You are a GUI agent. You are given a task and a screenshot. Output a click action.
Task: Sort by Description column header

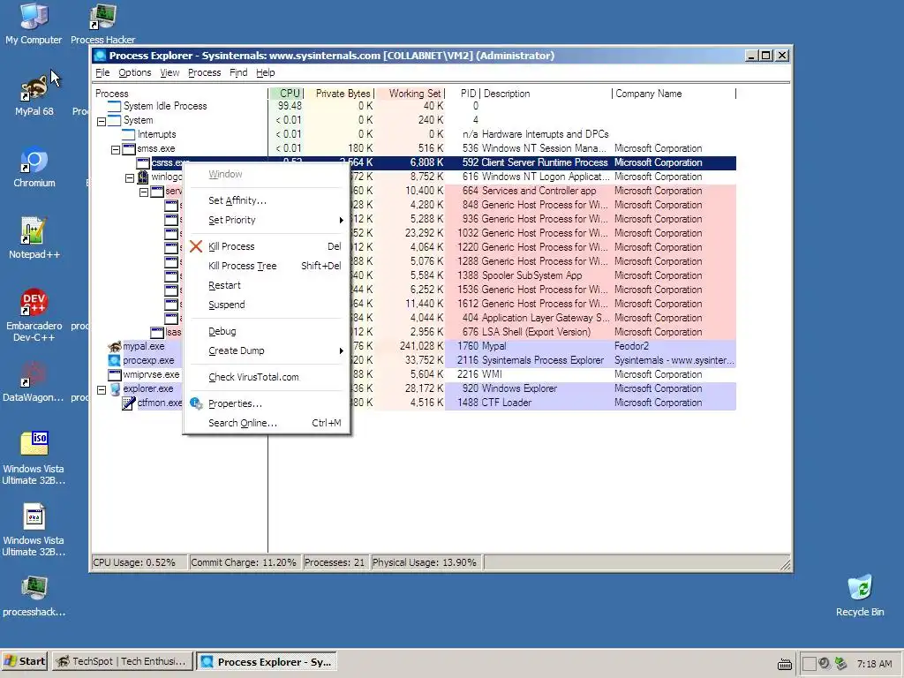click(x=546, y=94)
